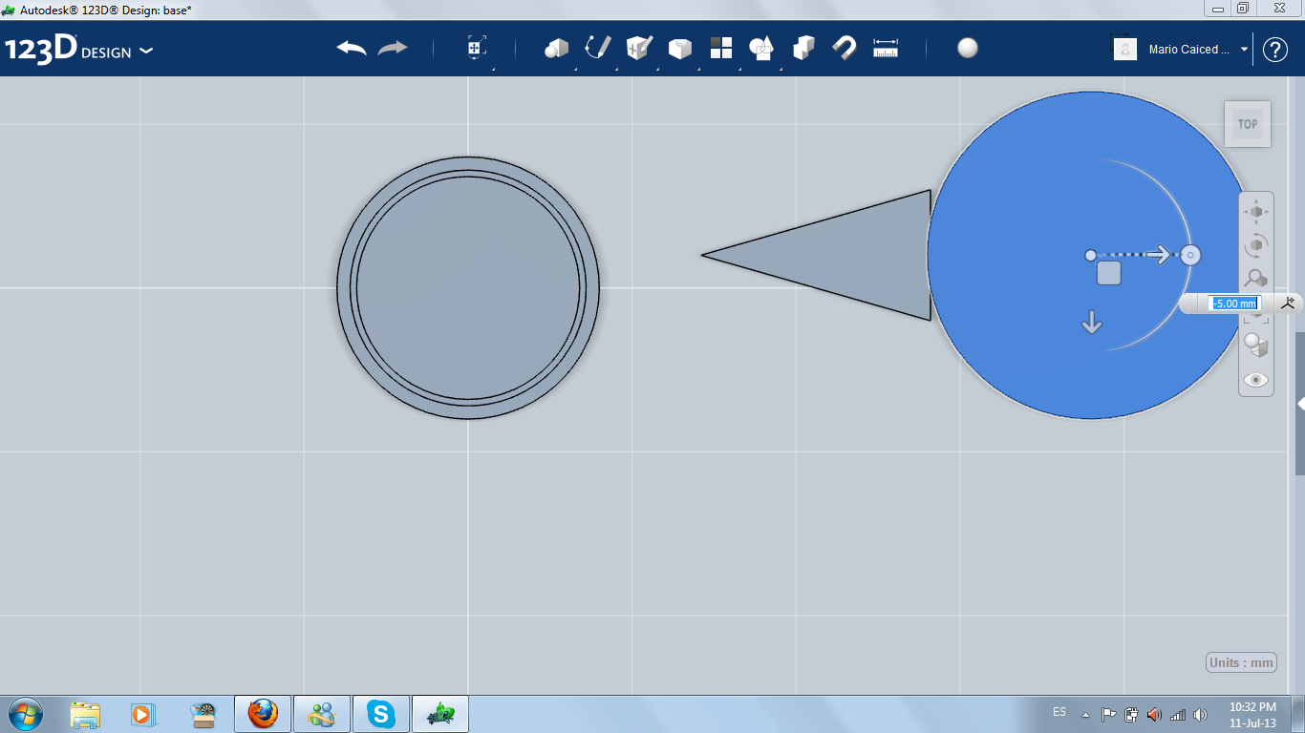The width and height of the screenshot is (1305, 733).
Task: Select the ringed circular base object
Action: [468, 287]
